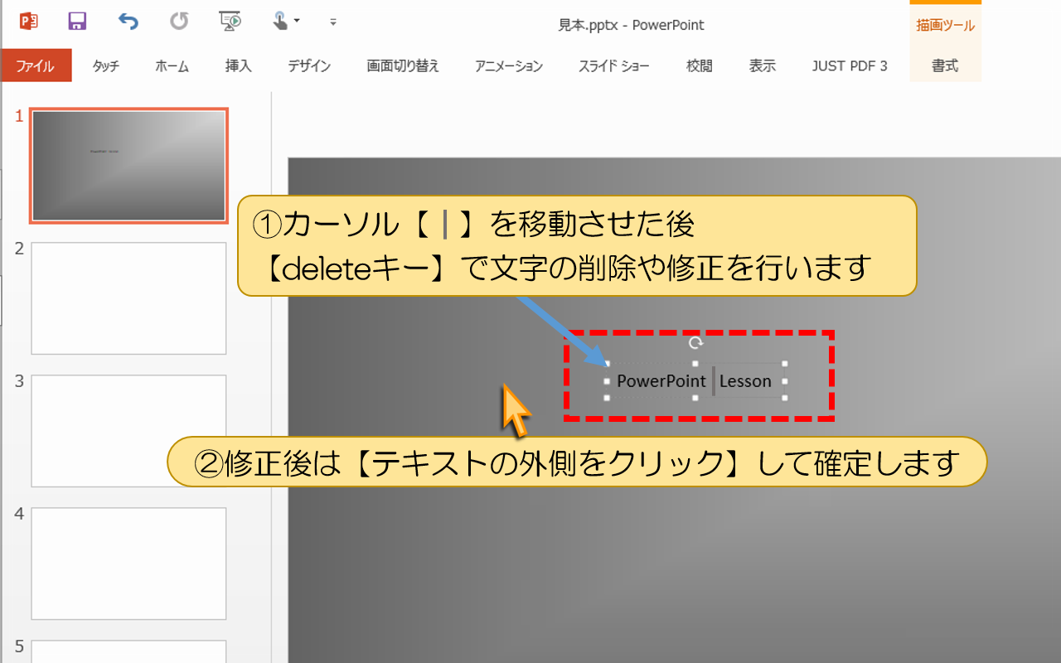Viewport: 1061px width, 663px height.
Task: Undo the last action
Action: click(x=128, y=21)
